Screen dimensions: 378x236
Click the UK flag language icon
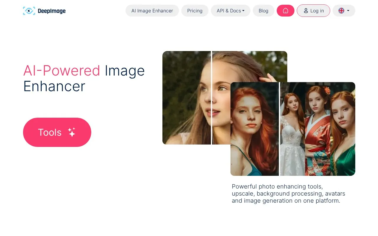point(341,11)
